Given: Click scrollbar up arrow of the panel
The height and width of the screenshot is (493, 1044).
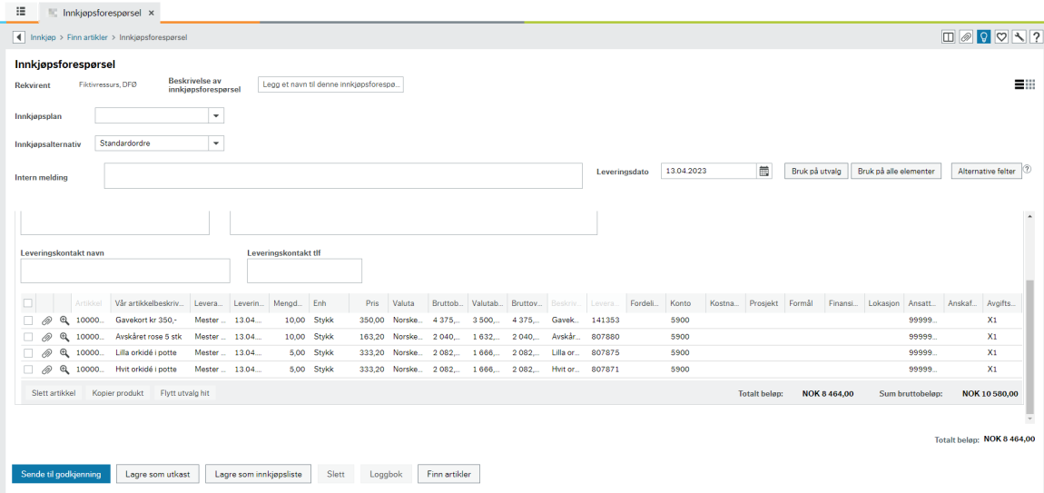Looking at the screenshot, I should click(1030, 217).
